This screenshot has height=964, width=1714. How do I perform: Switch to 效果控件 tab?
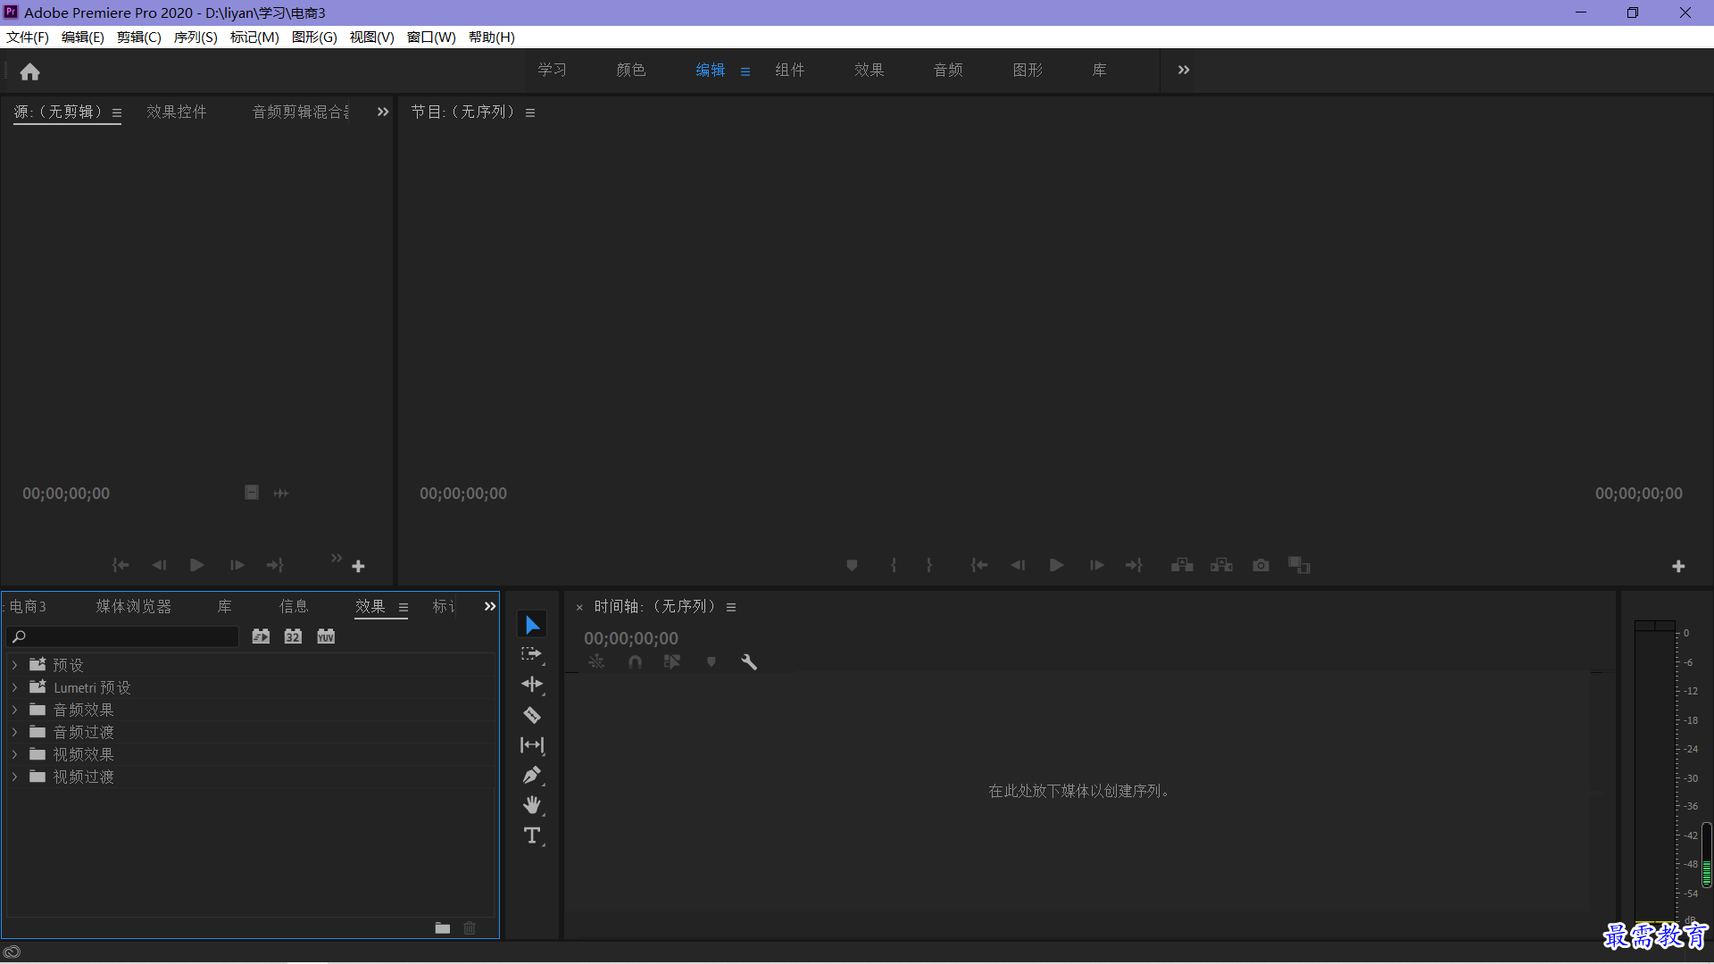177,112
